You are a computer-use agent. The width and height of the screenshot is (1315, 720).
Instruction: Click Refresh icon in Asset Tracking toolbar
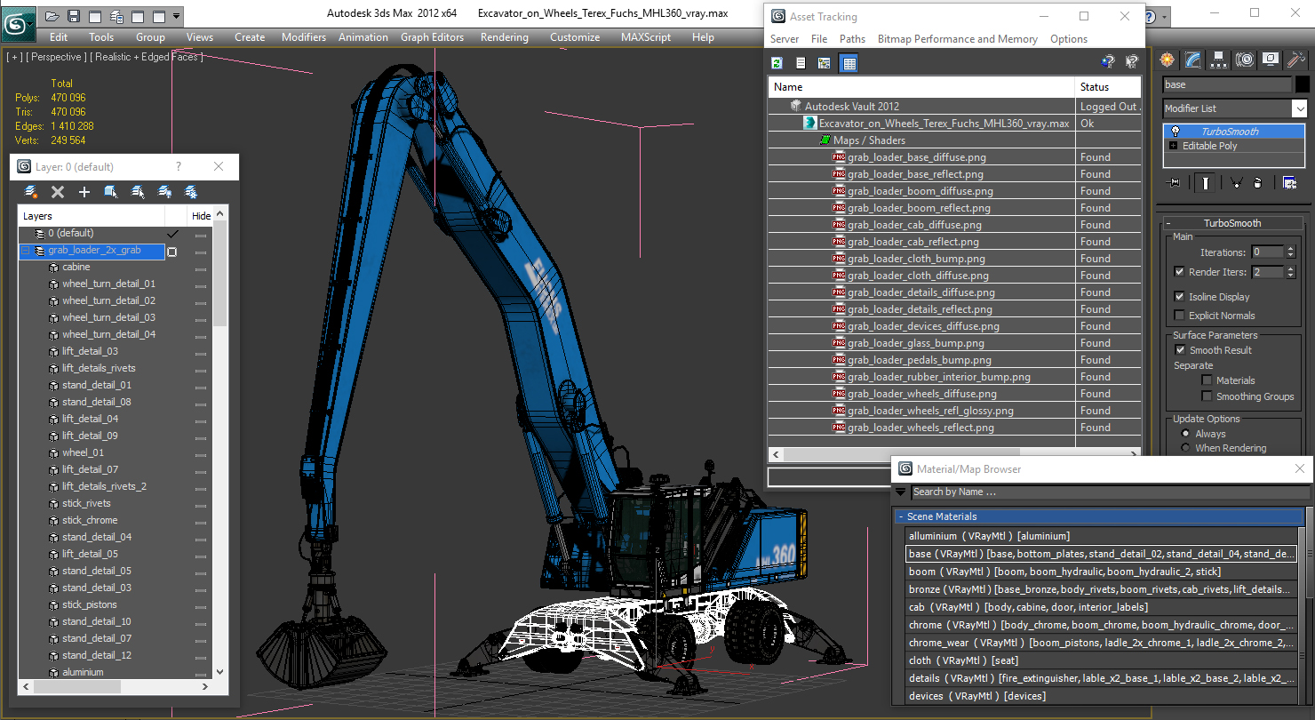click(777, 63)
